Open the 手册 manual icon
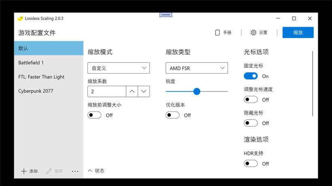332x186 pixels. (217, 33)
